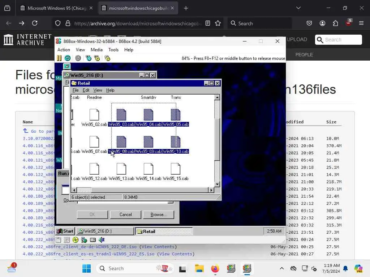Bookmark this page with star icon
The image size is (370, 277).
pyautogui.click(x=218, y=23)
